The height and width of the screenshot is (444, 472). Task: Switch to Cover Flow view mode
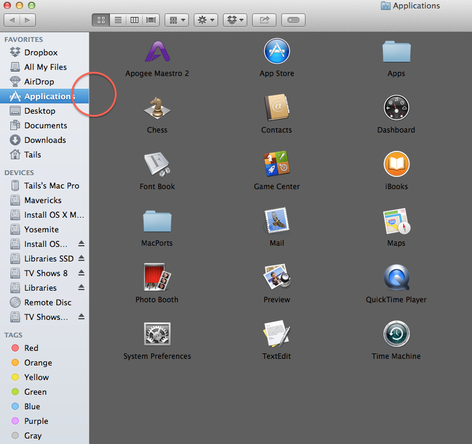pyautogui.click(x=151, y=20)
